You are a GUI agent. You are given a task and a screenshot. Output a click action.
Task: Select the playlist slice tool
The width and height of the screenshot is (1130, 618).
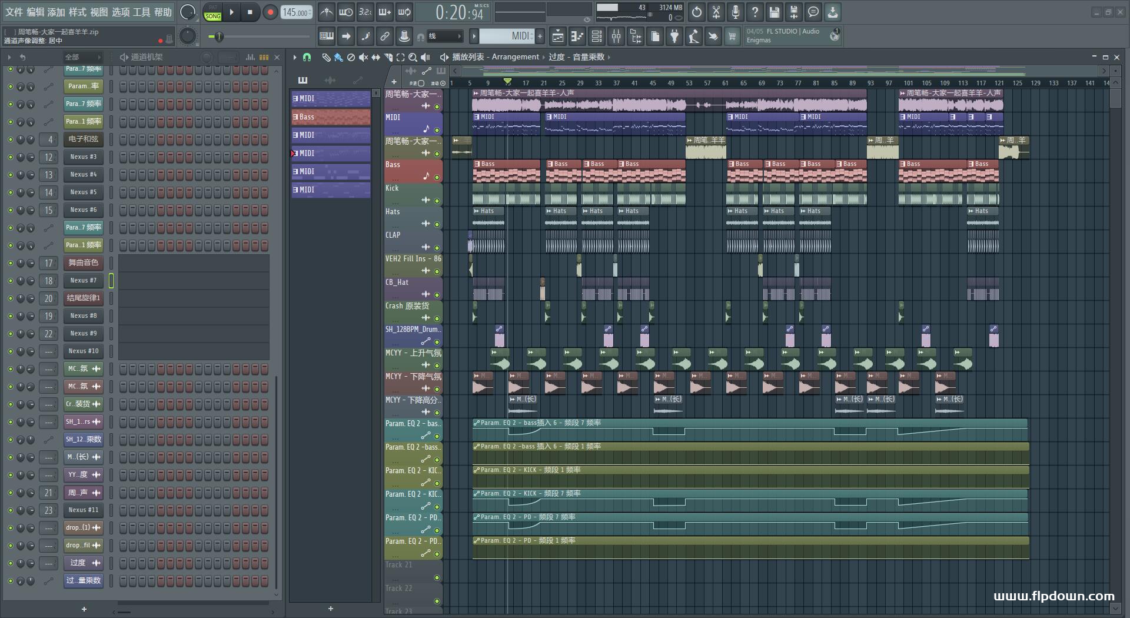pos(388,57)
